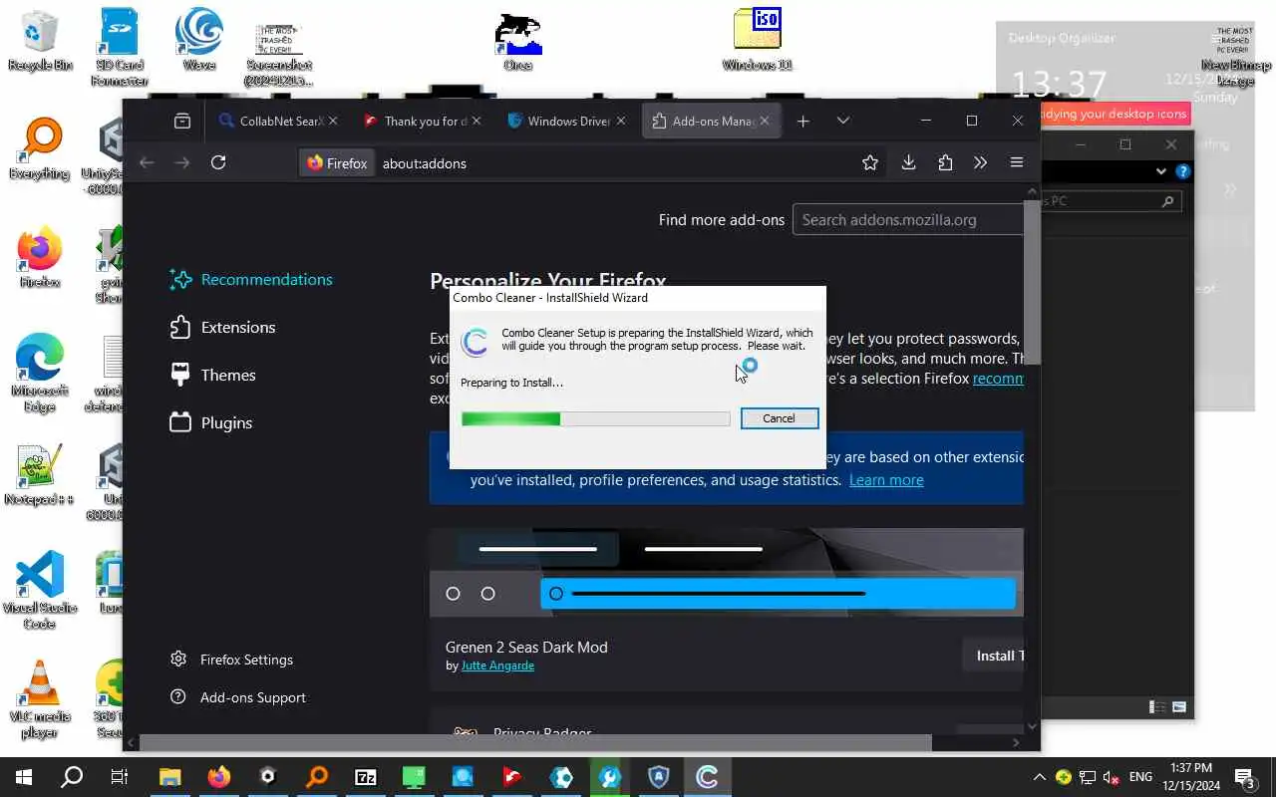
Task: Open Firefox Downloads panel
Action: [x=908, y=162]
